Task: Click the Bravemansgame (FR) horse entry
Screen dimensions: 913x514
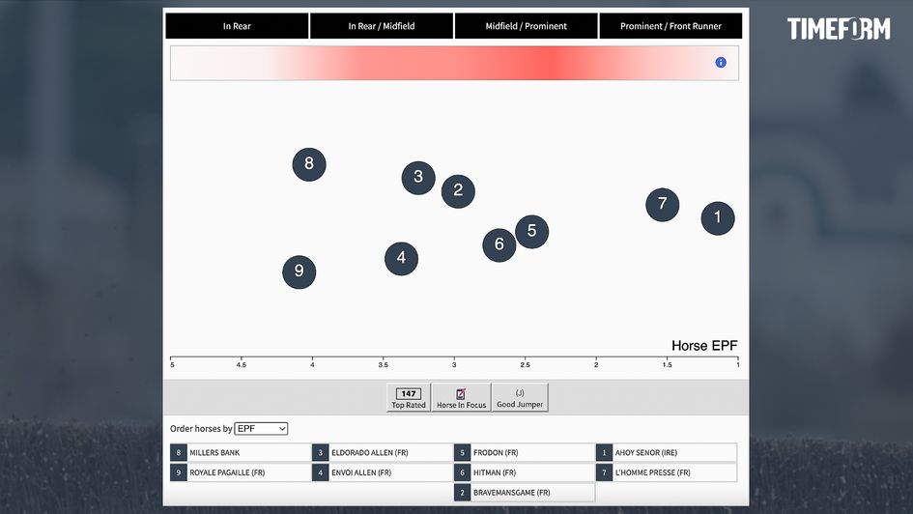Action: (524, 493)
